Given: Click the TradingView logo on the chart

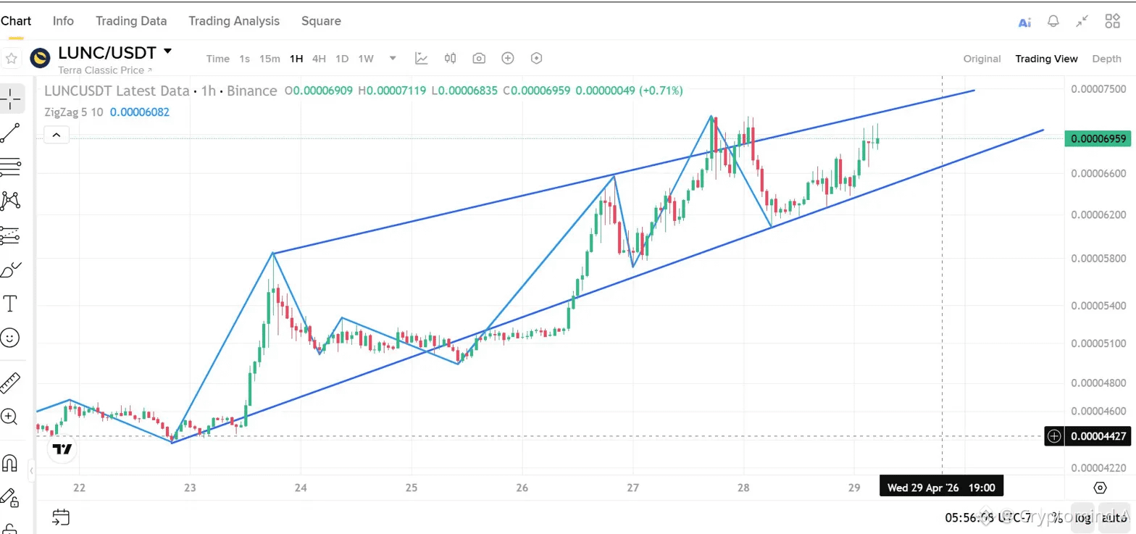Looking at the screenshot, I should [63, 449].
